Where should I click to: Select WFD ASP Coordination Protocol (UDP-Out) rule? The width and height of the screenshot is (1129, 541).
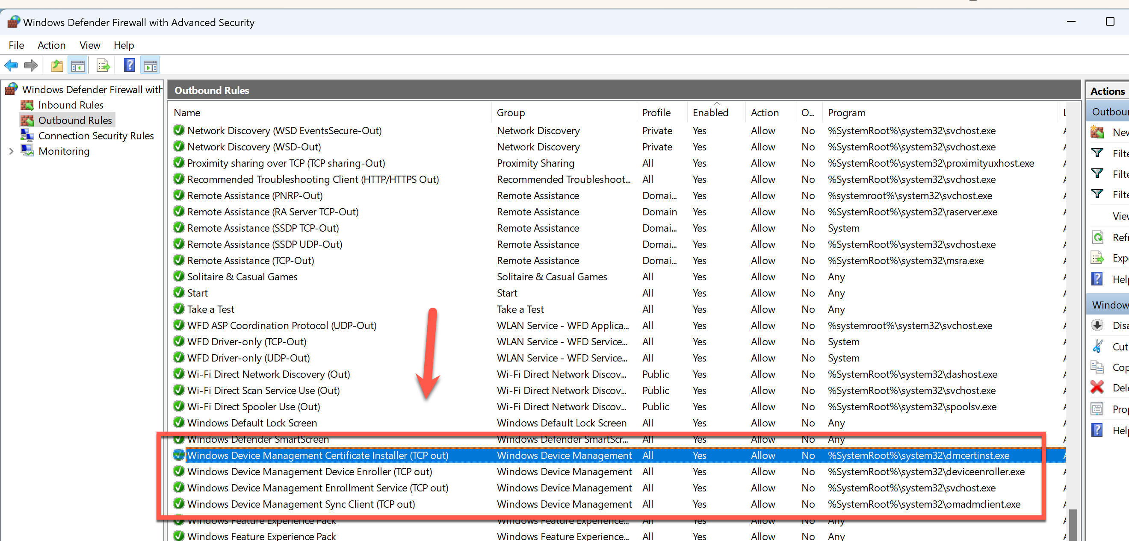point(618,325)
